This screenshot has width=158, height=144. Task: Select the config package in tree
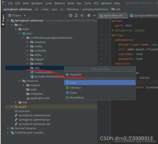[38, 46]
